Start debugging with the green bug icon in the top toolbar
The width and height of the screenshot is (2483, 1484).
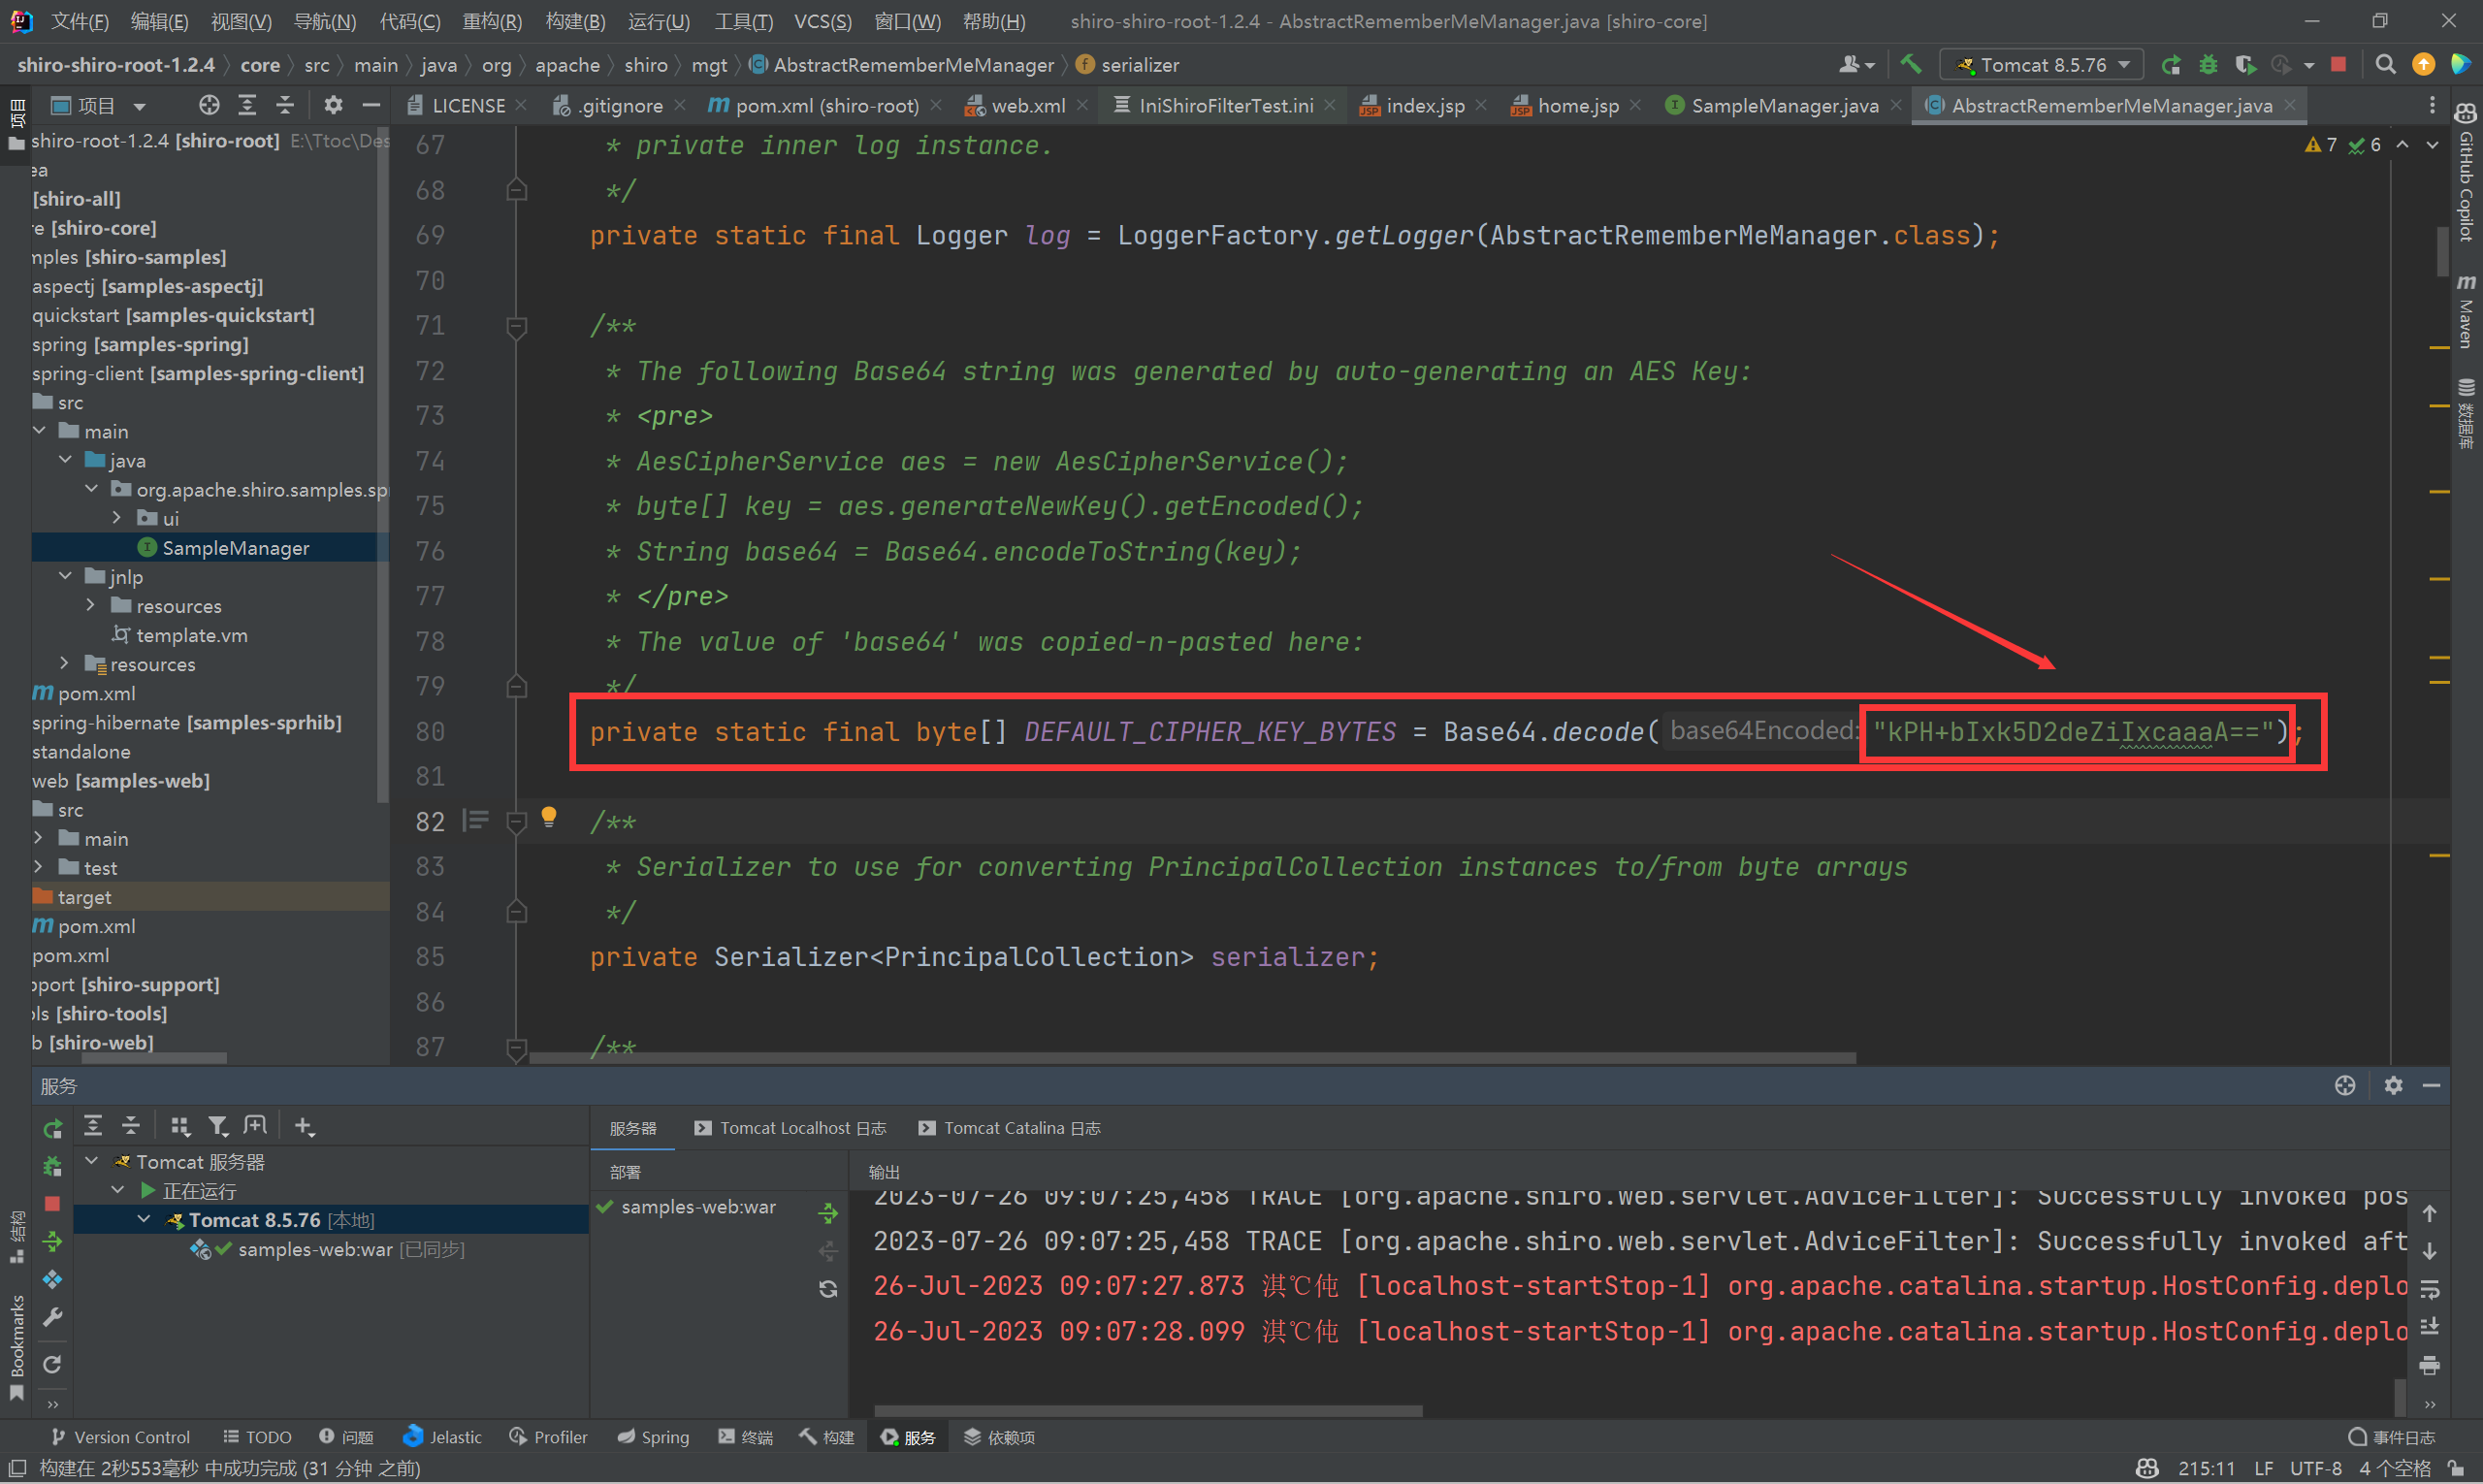click(2208, 65)
